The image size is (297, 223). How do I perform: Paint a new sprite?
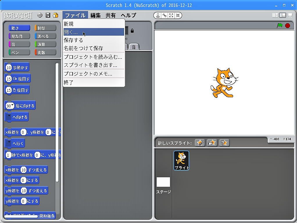coord(200,143)
